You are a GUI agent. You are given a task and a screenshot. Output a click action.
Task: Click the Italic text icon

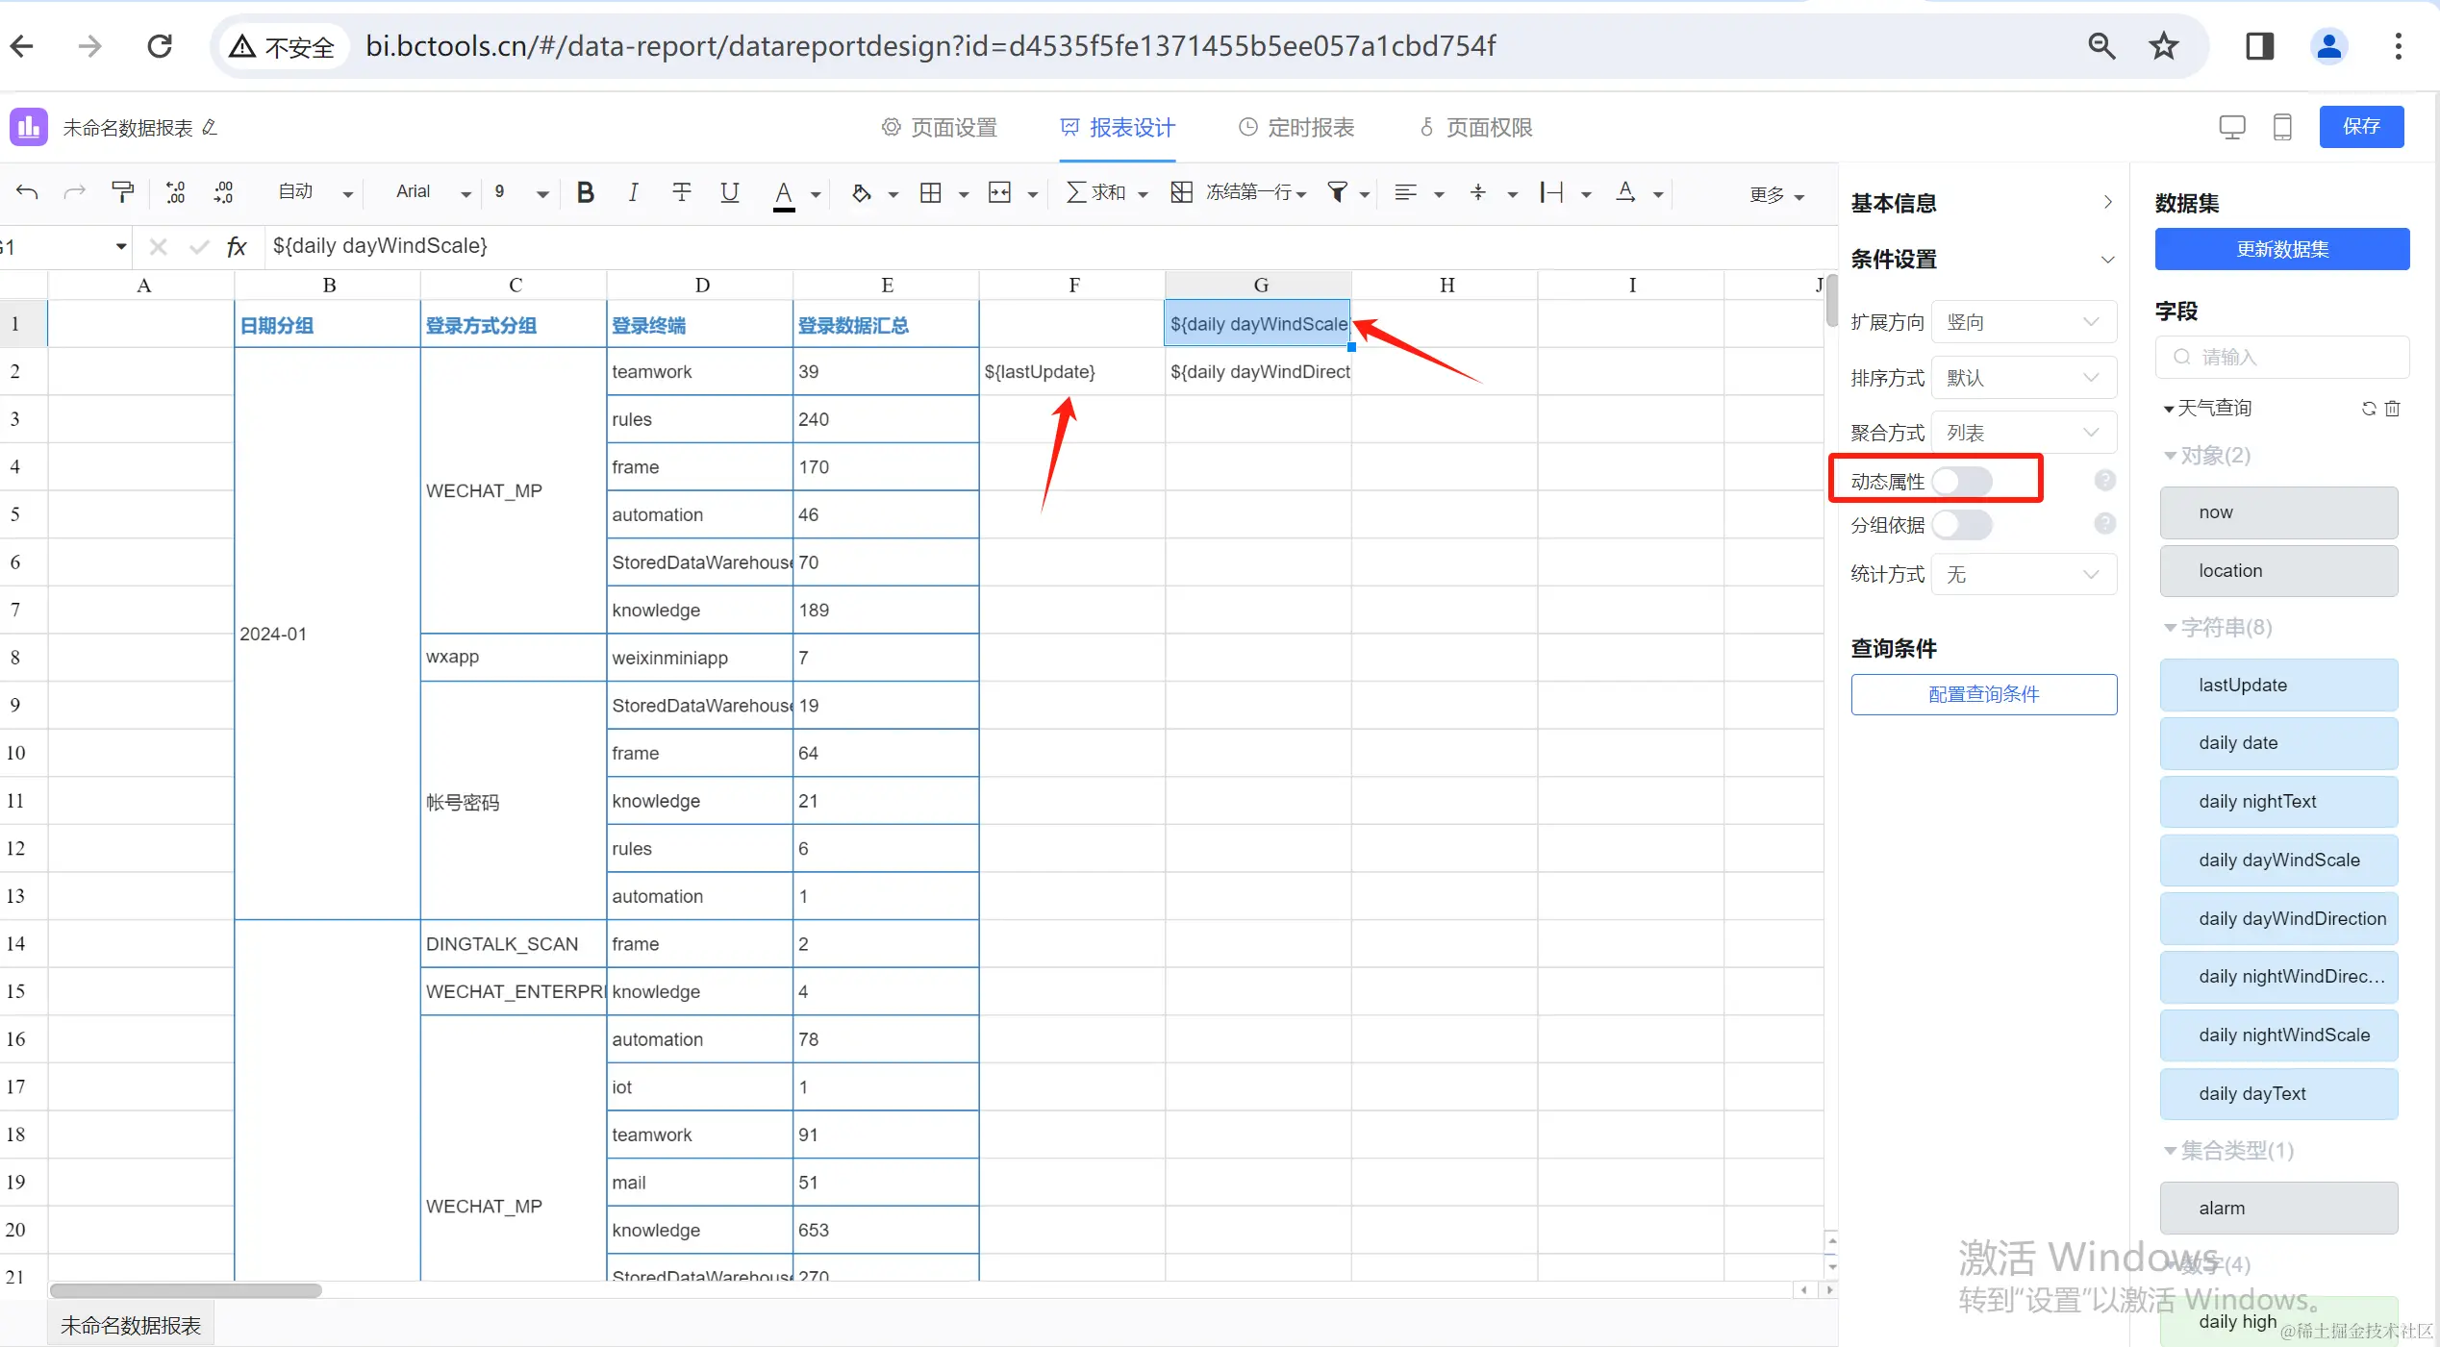tap(633, 193)
